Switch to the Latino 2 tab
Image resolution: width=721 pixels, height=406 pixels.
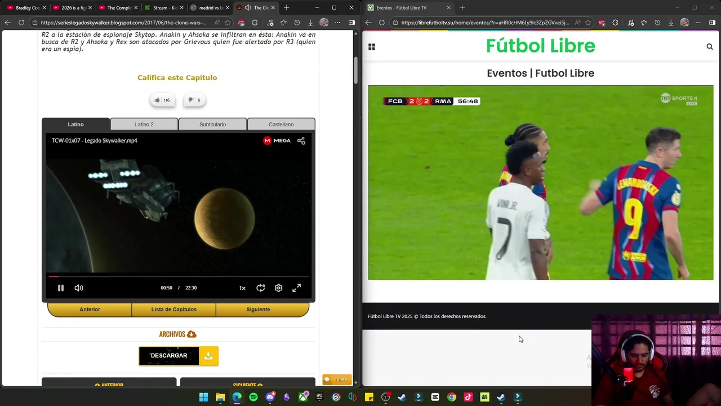pos(144,124)
